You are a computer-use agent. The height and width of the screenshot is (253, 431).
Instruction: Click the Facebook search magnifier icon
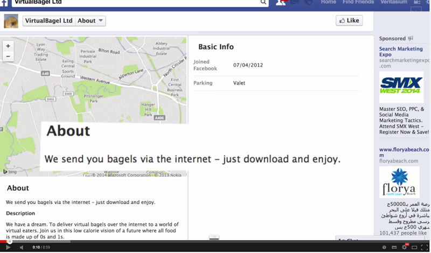coord(263,2)
